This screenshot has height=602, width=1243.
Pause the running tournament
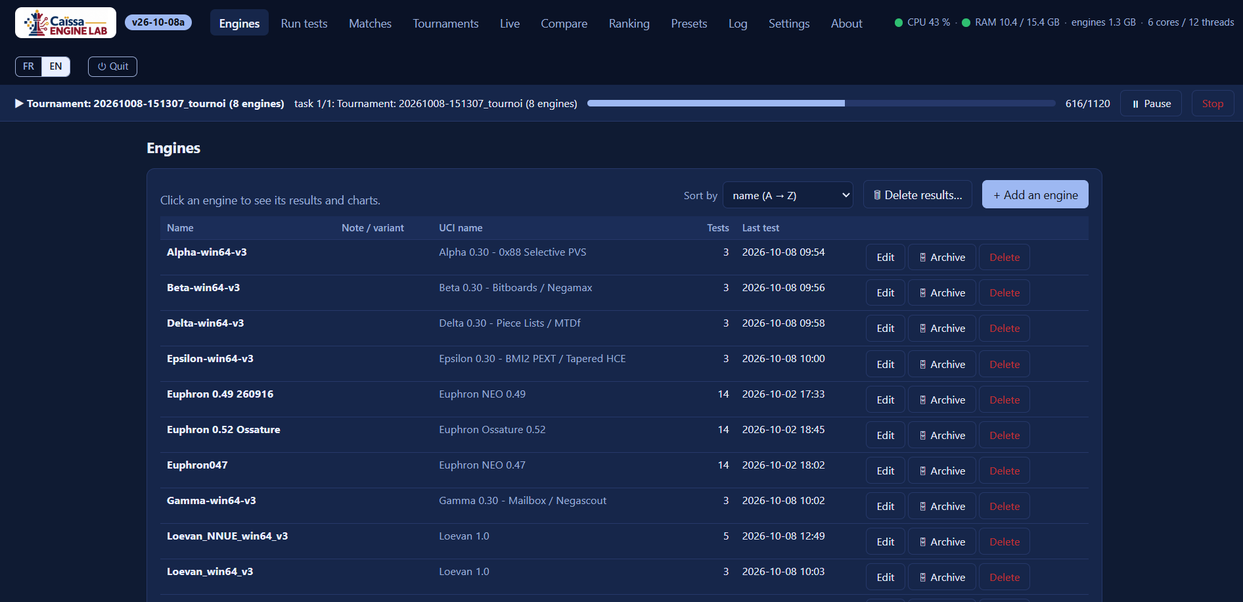click(x=1151, y=103)
